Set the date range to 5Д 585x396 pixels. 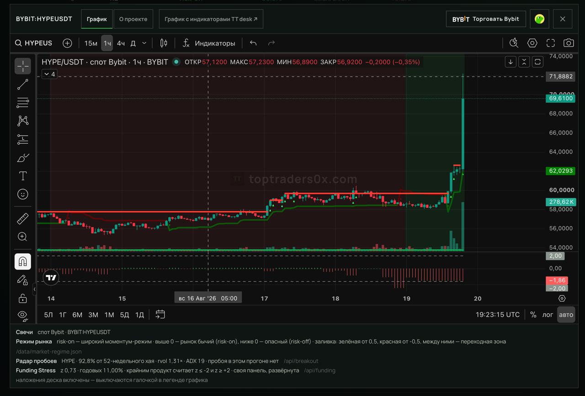(124, 315)
